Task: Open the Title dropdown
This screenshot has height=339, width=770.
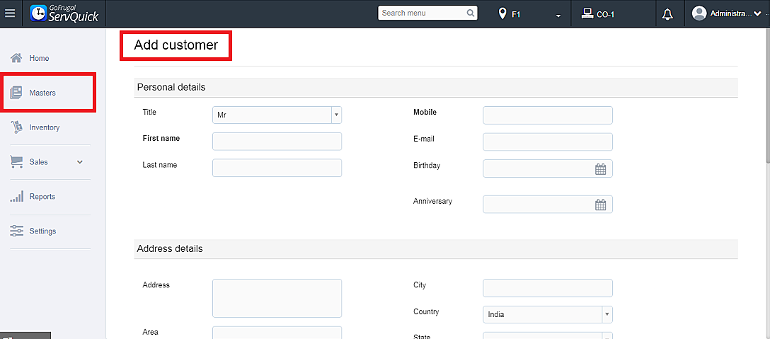Action: click(277, 115)
